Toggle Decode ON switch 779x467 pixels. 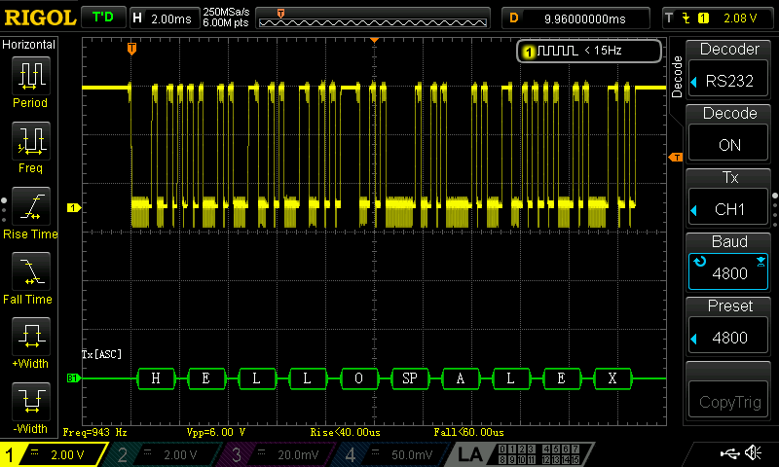pyautogui.click(x=728, y=144)
